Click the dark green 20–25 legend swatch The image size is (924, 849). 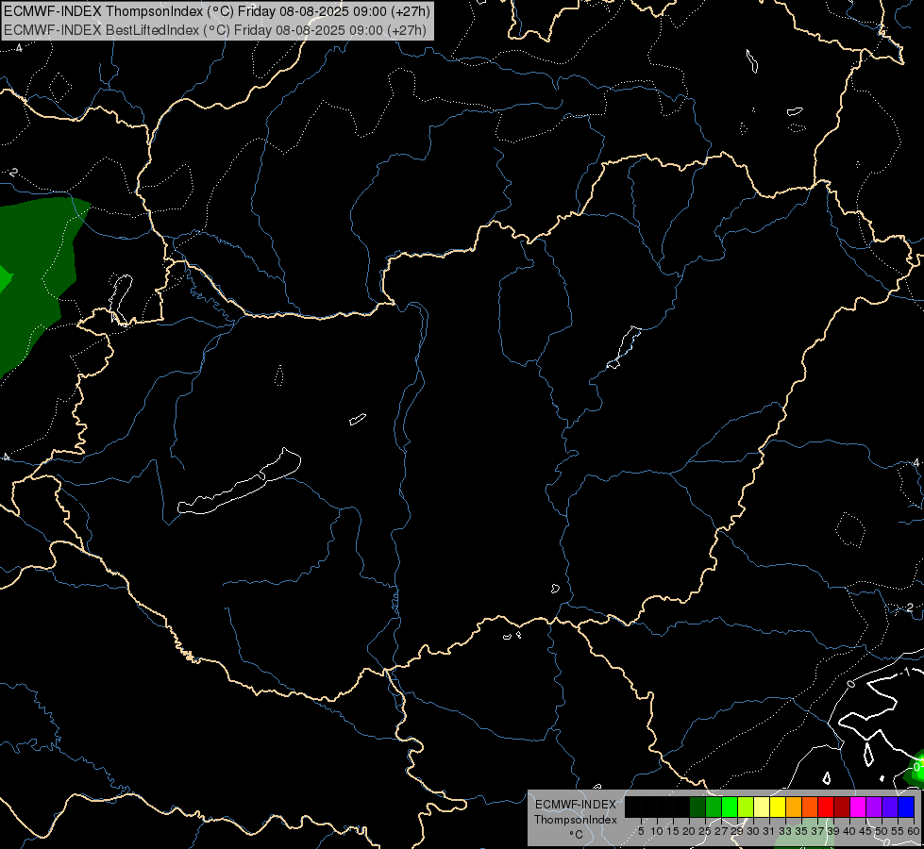click(x=697, y=807)
